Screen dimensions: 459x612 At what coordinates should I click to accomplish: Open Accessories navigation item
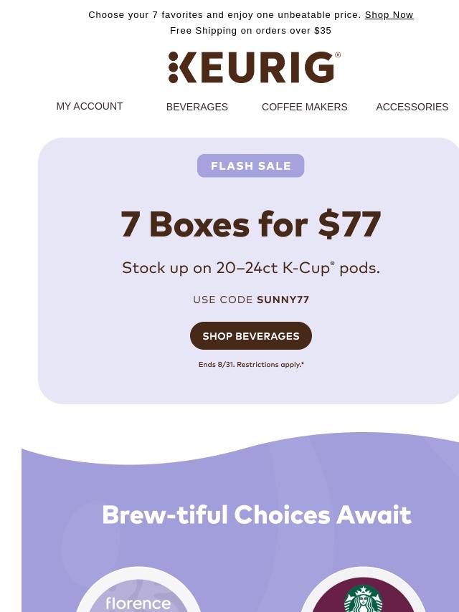click(412, 107)
